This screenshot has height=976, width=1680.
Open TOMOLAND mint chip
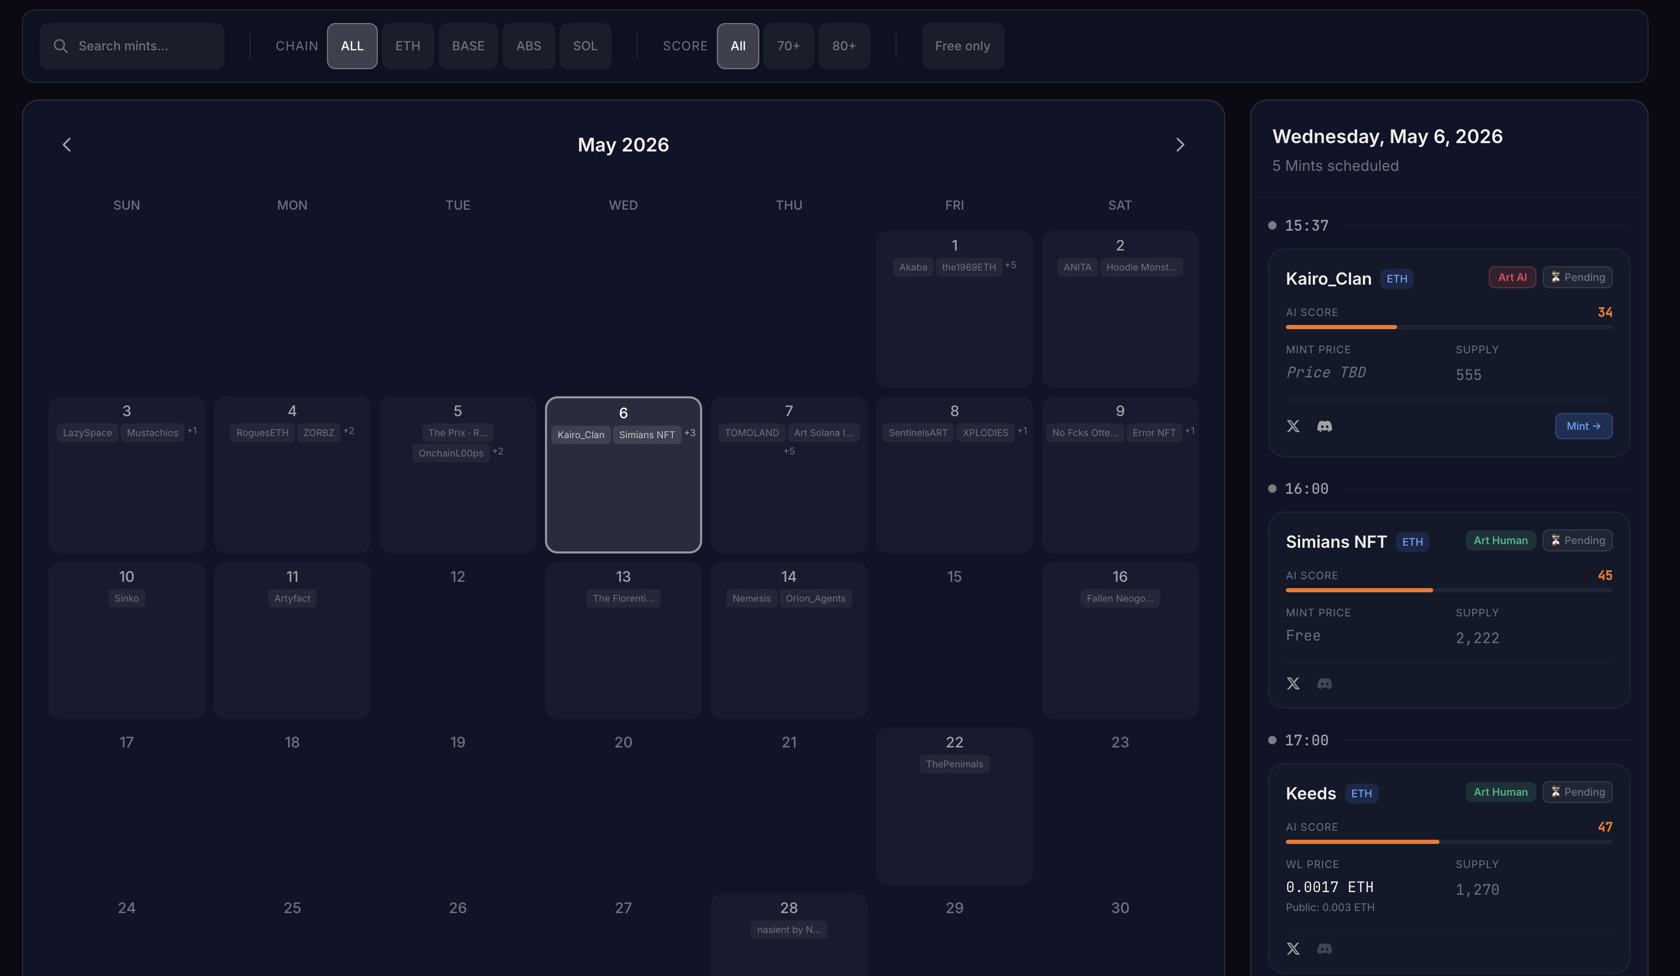coord(752,433)
